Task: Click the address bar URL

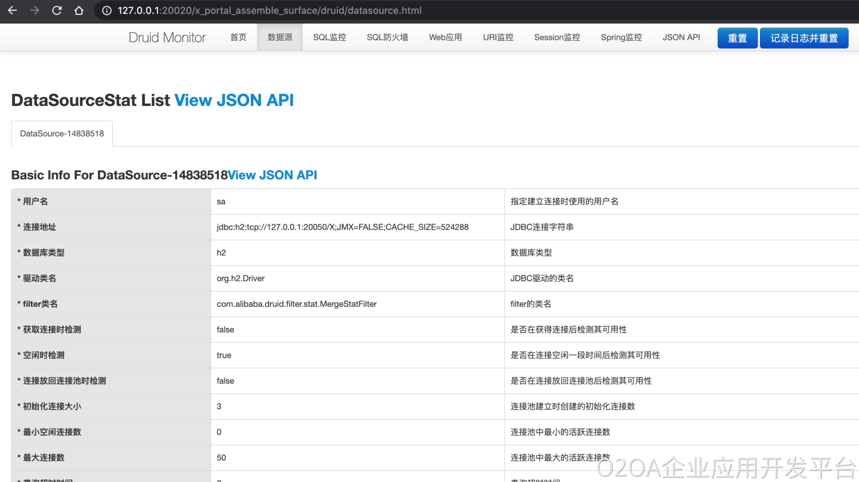Action: [269, 10]
